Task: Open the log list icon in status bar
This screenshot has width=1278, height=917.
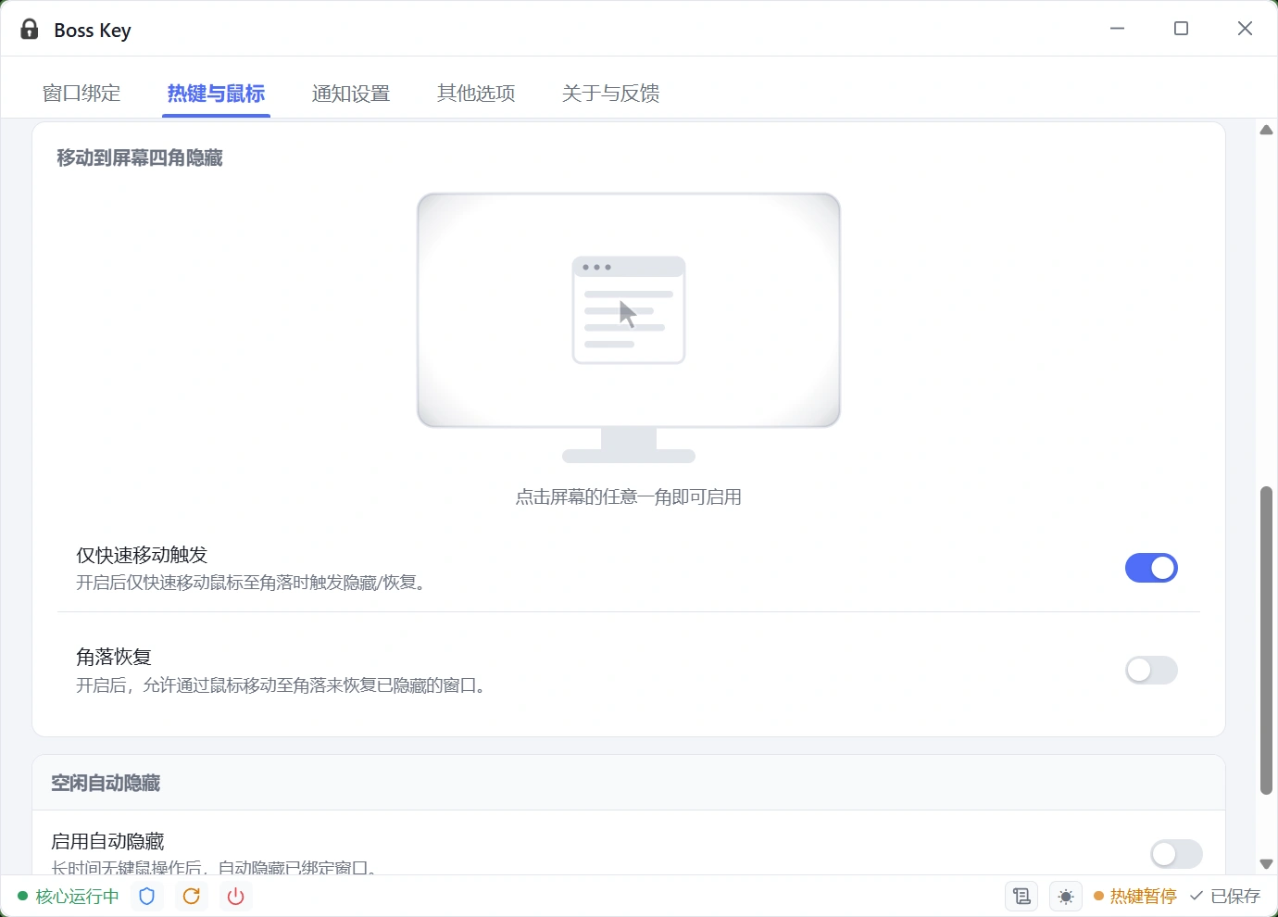Action: coord(1021,896)
